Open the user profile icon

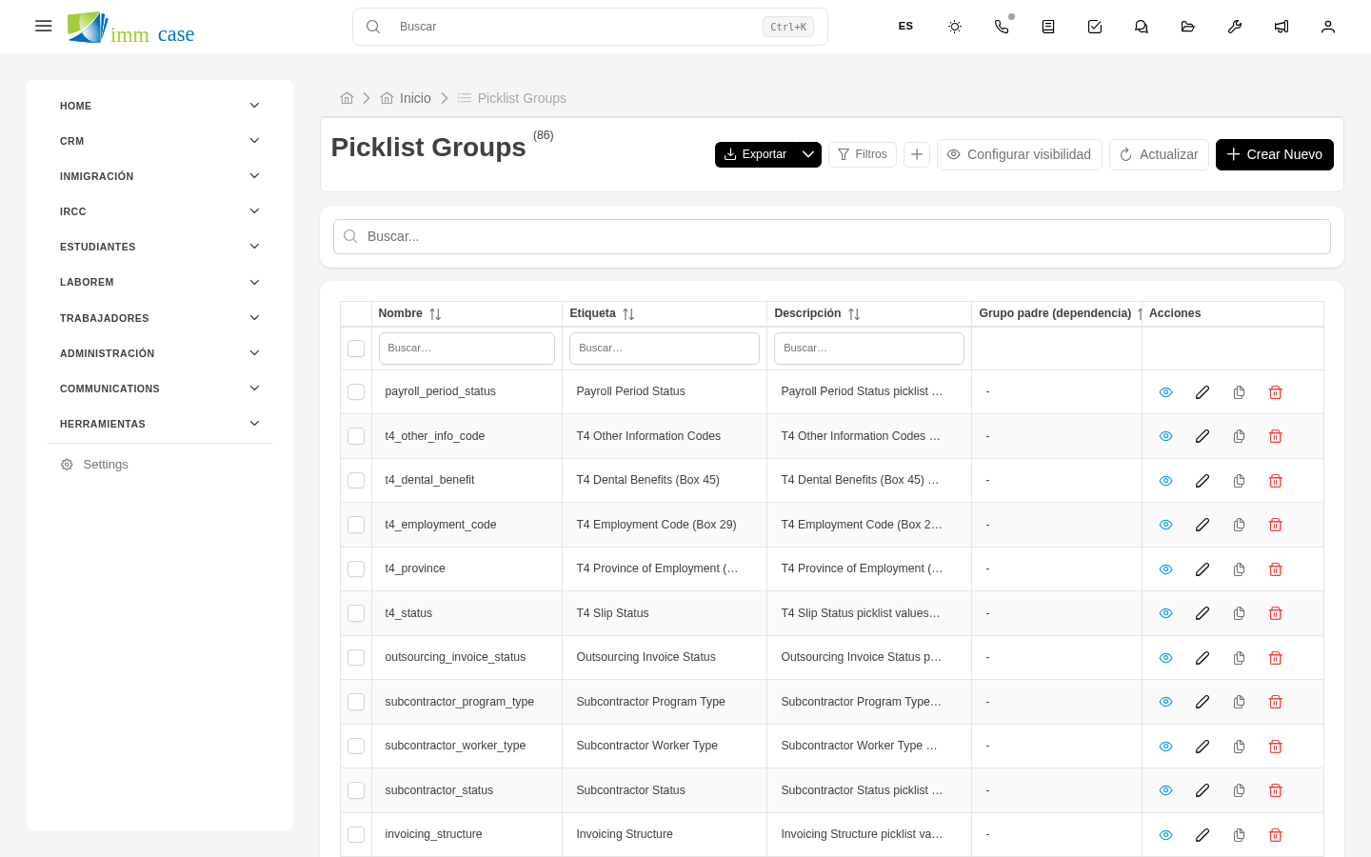click(1328, 27)
